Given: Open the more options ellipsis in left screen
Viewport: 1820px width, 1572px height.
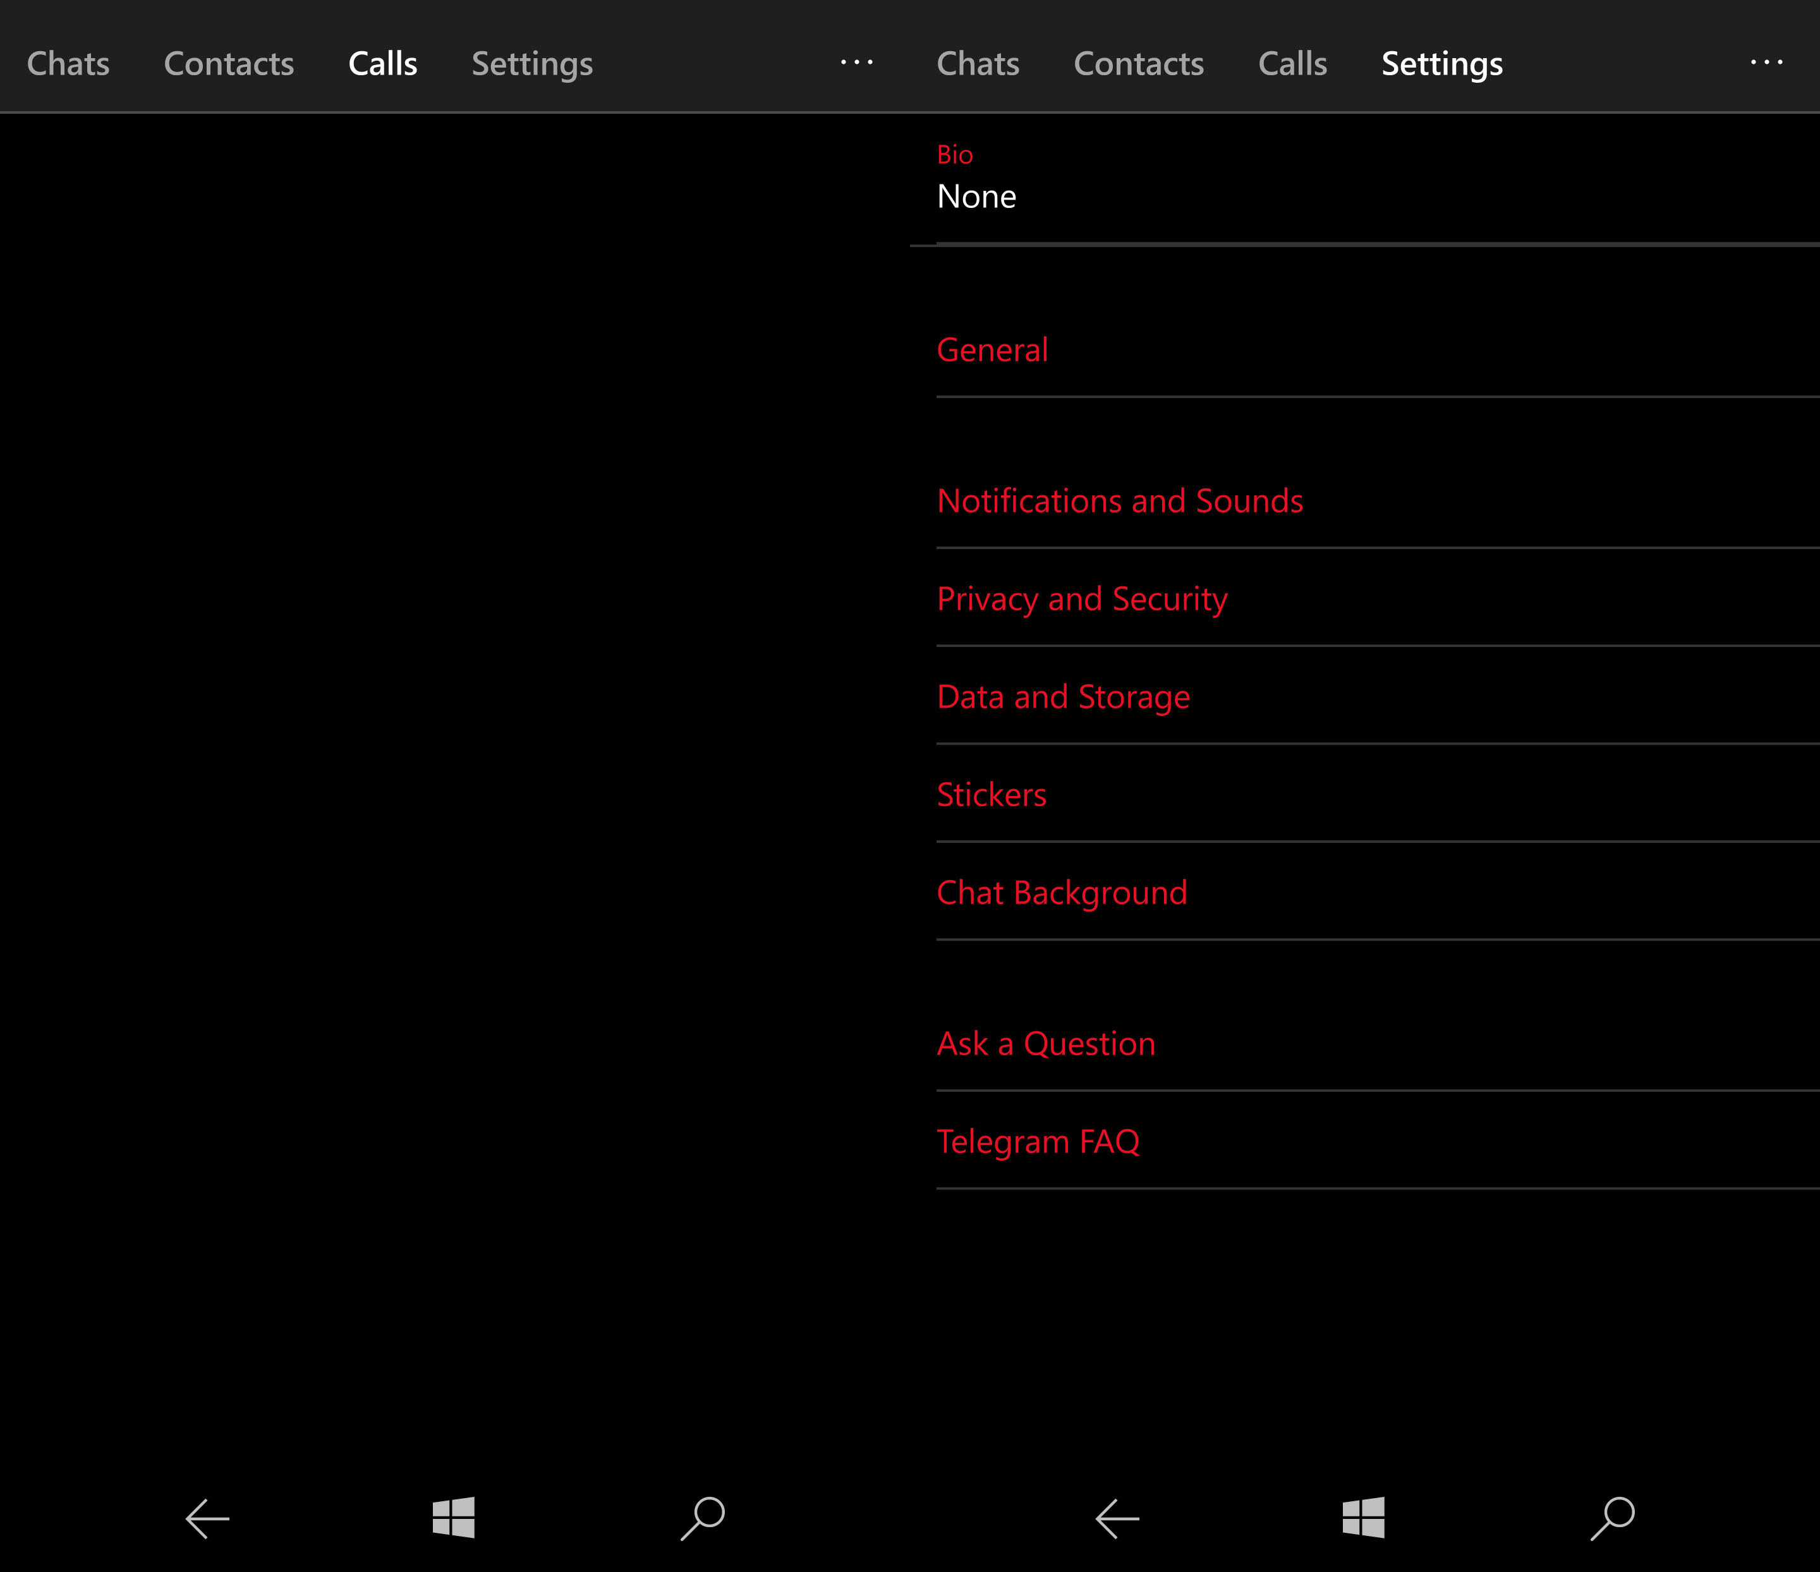Looking at the screenshot, I should (x=858, y=61).
